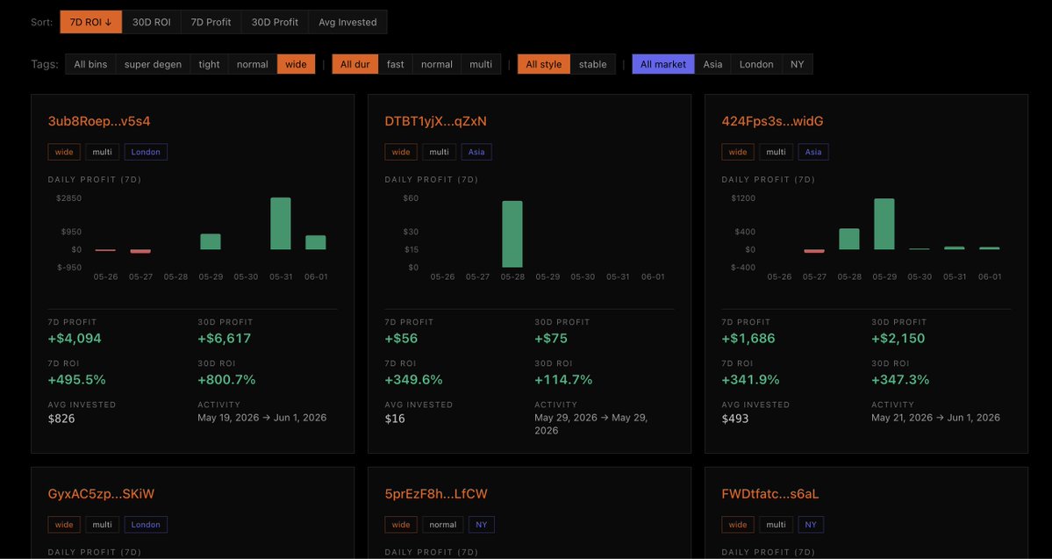Image resolution: width=1052 pixels, height=559 pixels.
Task: Click London badge on GyxAC5zp card
Action: click(146, 525)
